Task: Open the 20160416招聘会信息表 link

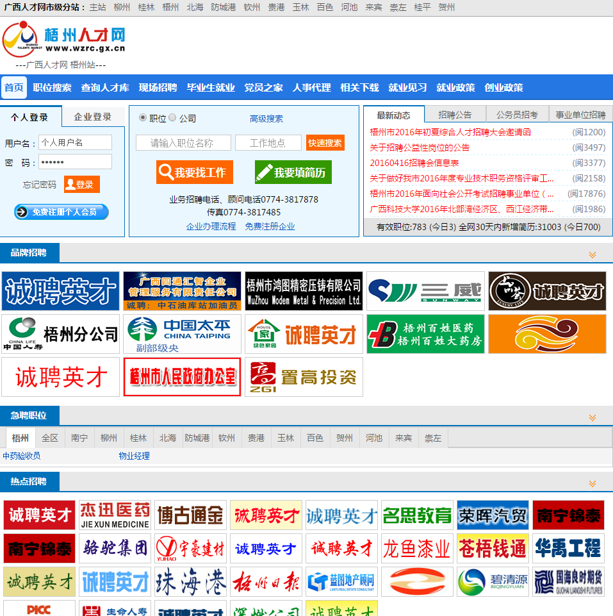Action: coord(414,163)
